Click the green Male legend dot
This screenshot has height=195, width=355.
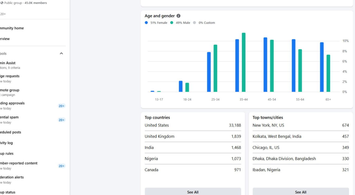coord(172,23)
